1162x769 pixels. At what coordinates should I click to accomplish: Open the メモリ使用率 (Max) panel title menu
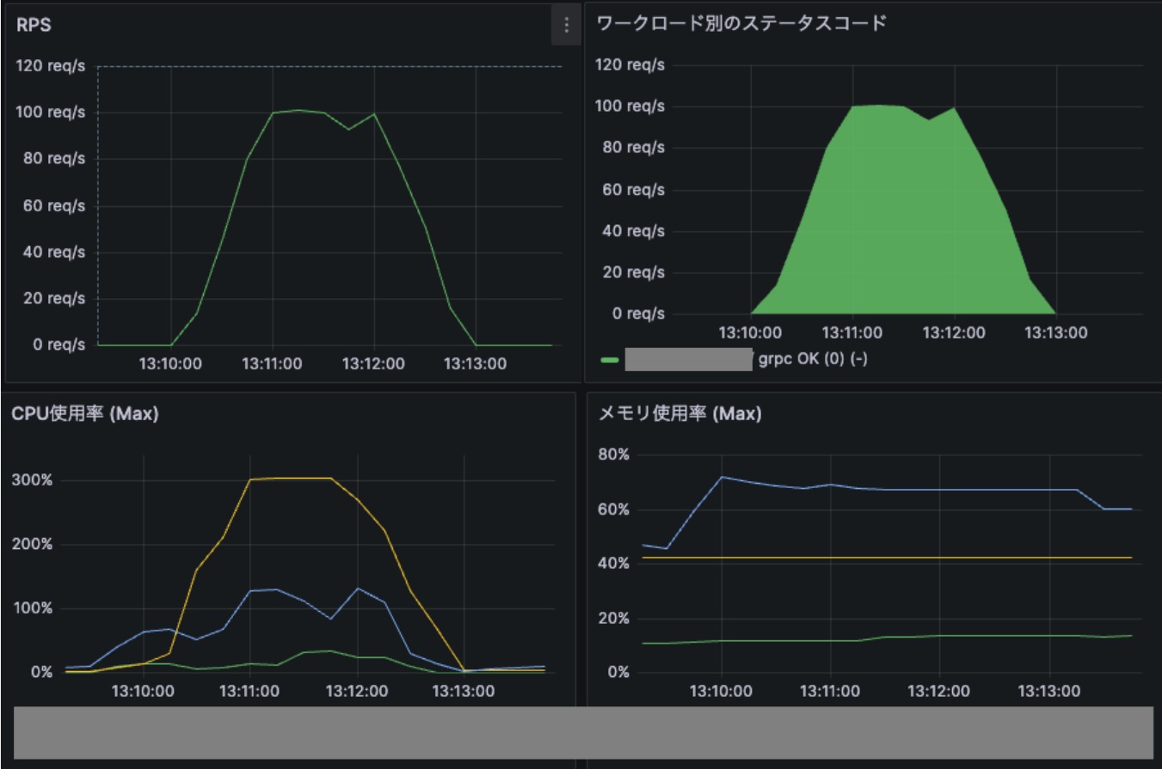click(679, 413)
